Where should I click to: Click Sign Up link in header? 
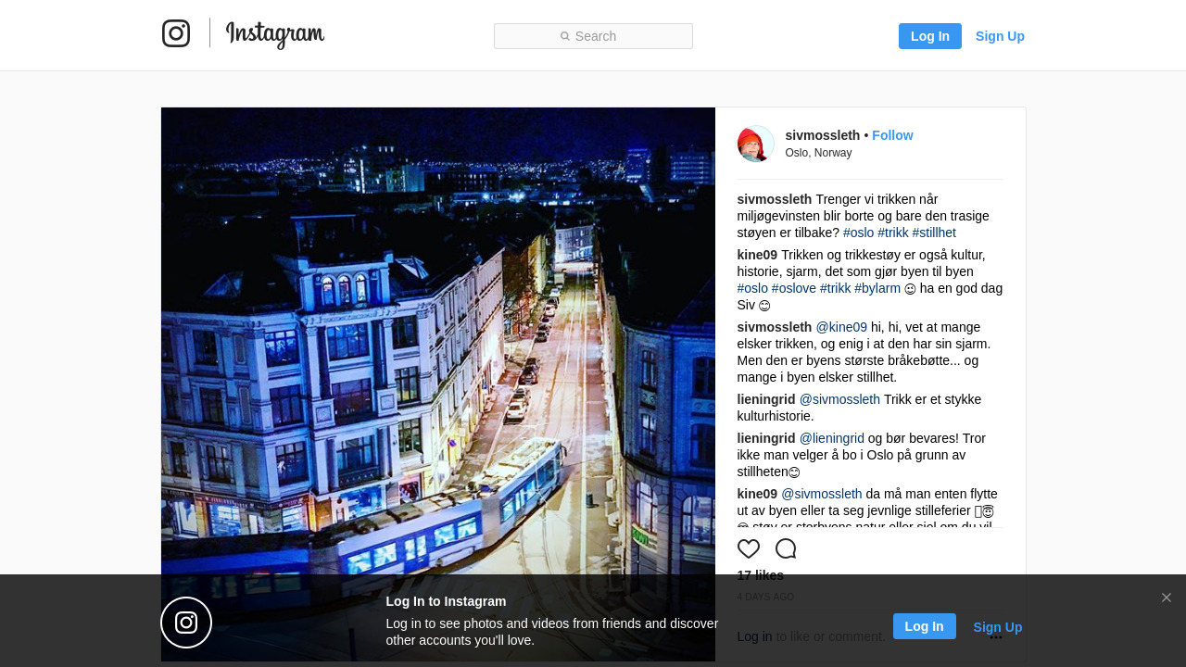(x=1000, y=36)
